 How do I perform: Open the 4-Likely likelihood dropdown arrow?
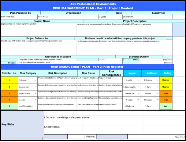[158, 94]
